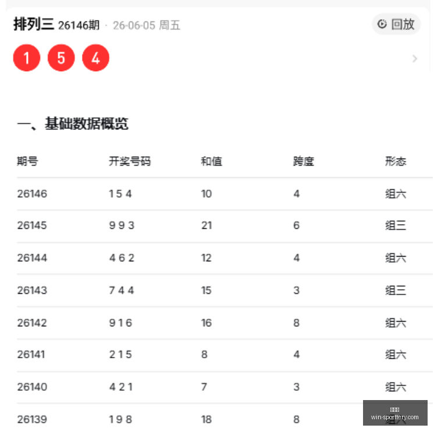Click the 开奖号码 column header
The height and width of the screenshot is (432, 434).
click(130, 161)
